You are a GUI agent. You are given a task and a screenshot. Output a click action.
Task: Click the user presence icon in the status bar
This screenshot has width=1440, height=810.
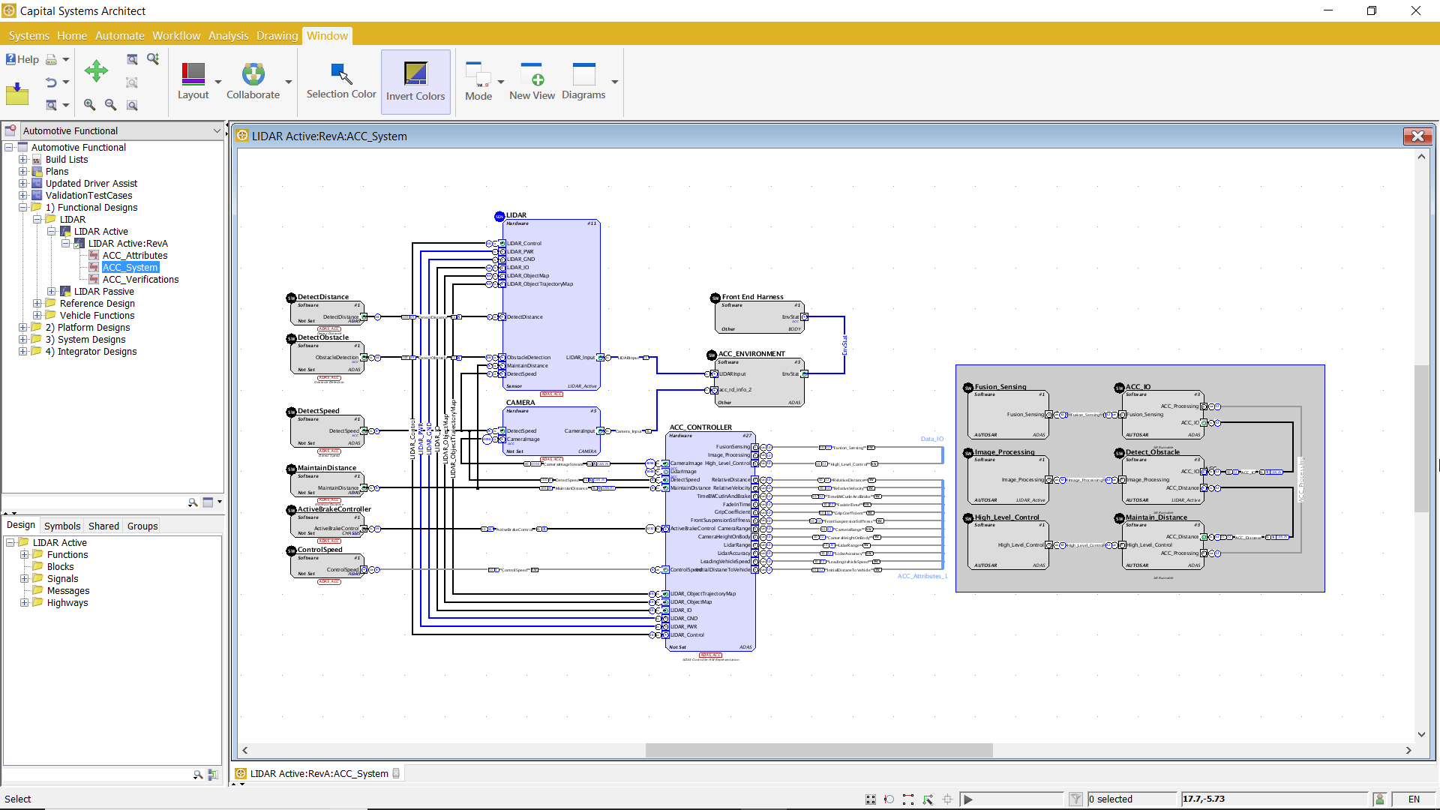(x=1381, y=799)
